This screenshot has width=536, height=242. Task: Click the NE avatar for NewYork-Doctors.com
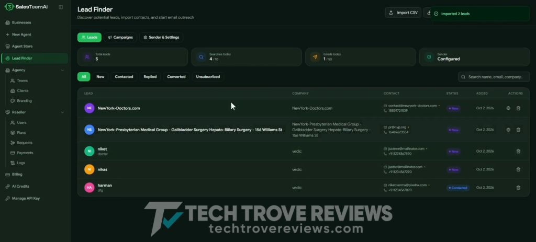coord(89,108)
